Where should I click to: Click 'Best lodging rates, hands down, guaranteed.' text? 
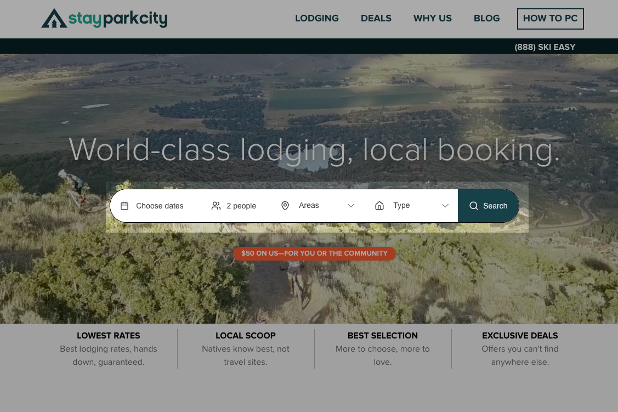pyautogui.click(x=109, y=355)
